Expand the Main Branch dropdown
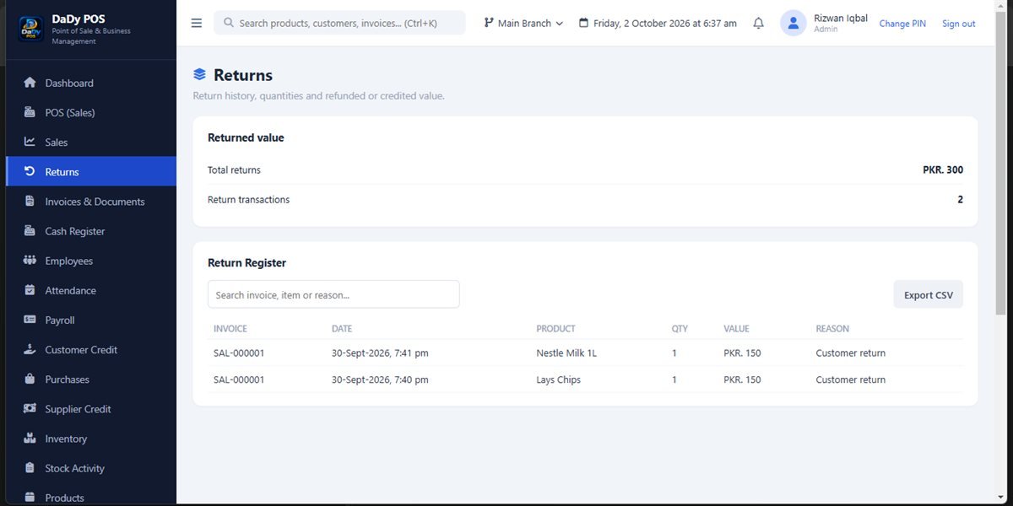Screen dimensions: 1013x506 point(523,24)
